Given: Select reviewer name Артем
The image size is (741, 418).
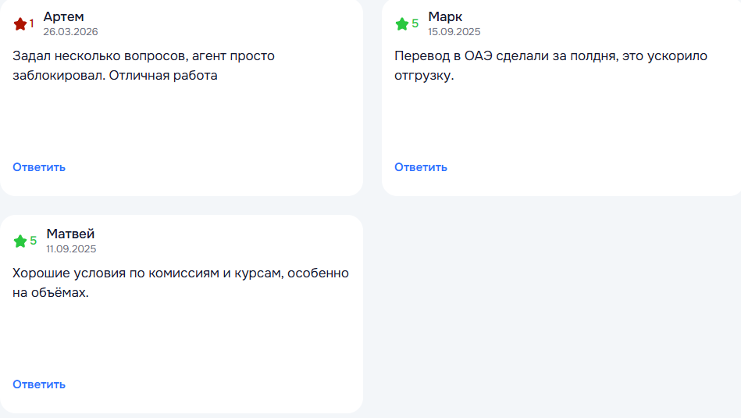Looking at the screenshot, I should (64, 16).
